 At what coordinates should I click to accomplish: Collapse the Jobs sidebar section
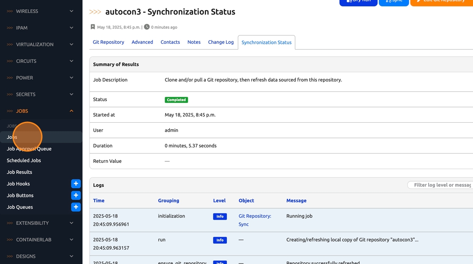coord(41,111)
